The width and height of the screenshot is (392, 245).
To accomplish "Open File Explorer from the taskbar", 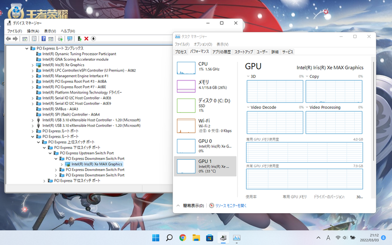I will click(x=196, y=238).
